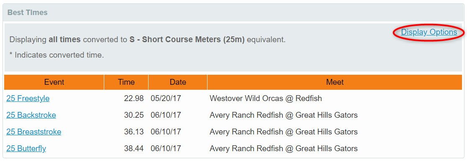
Task: Open the Display Options link
Action: [x=429, y=32]
